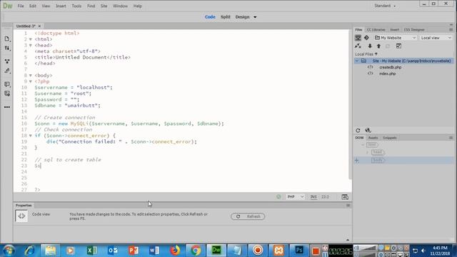Toggle the INS insert mode indicator

(313, 197)
